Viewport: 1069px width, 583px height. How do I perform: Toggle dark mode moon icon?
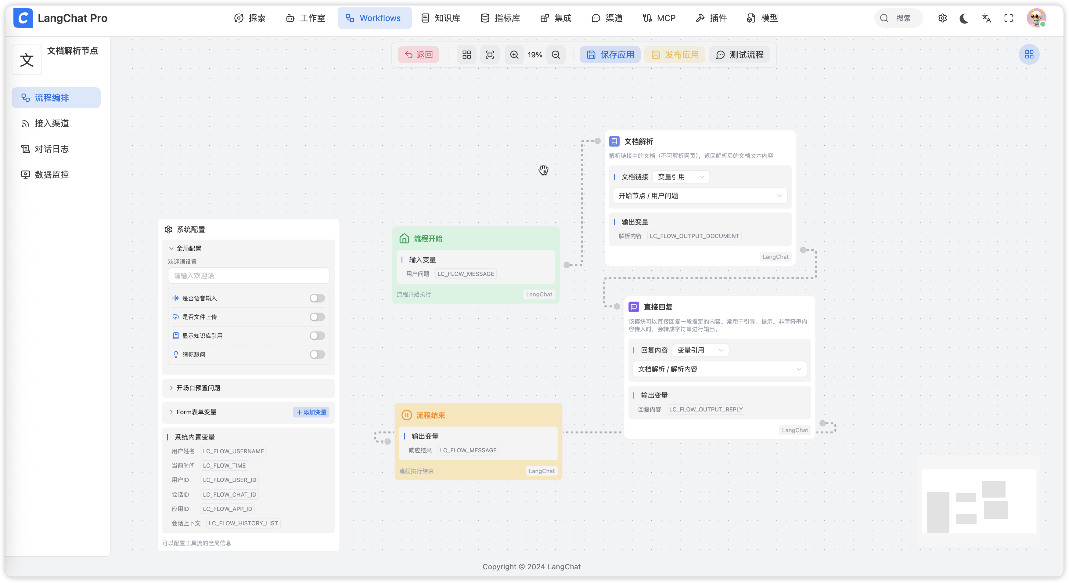tap(964, 18)
